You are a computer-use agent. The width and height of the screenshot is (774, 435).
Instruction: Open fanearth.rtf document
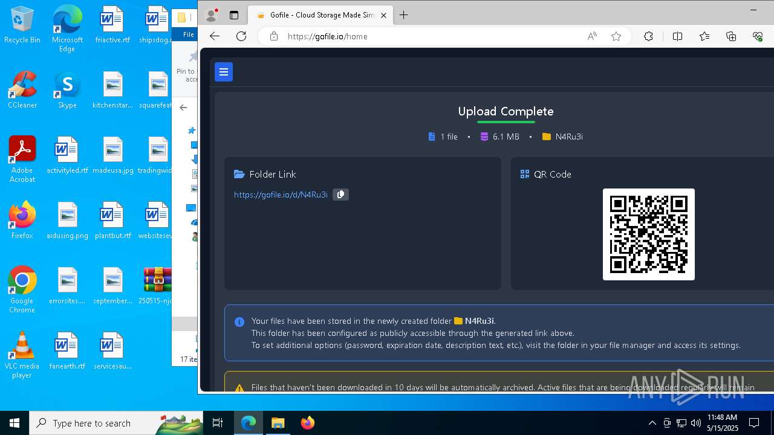67,352
